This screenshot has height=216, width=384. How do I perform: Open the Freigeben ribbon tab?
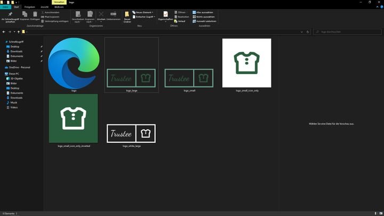[30, 7]
